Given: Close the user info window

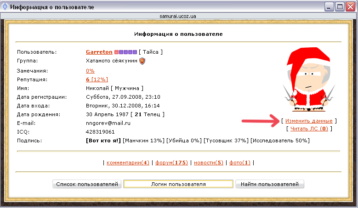Looking at the screenshot, I should [350, 7].
